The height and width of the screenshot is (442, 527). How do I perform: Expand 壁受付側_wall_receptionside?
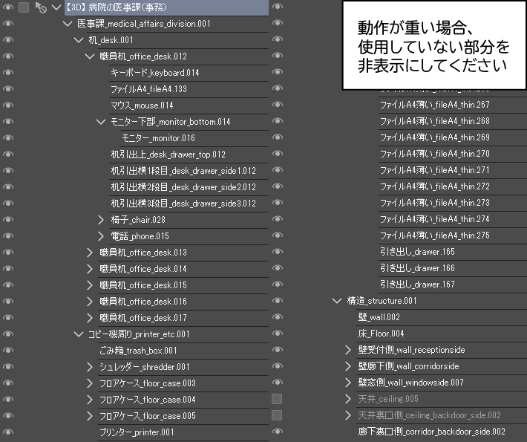[x=348, y=350]
